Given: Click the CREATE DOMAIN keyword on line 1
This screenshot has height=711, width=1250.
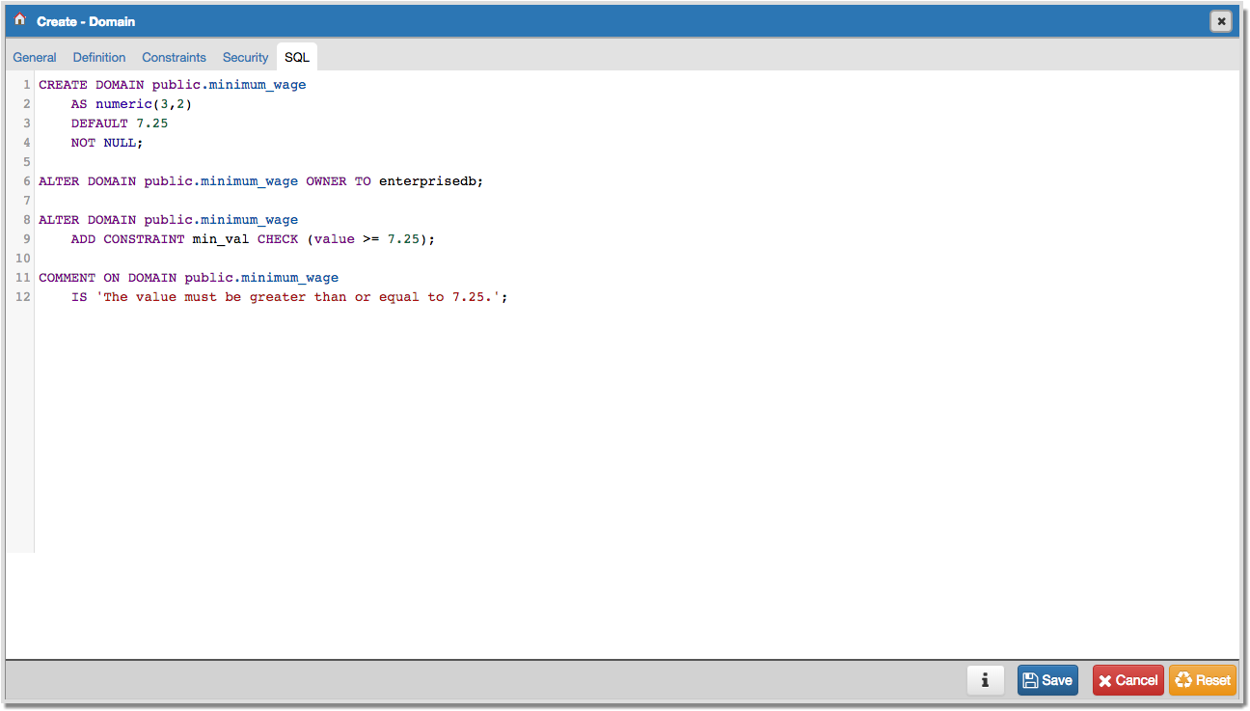Looking at the screenshot, I should click(92, 85).
